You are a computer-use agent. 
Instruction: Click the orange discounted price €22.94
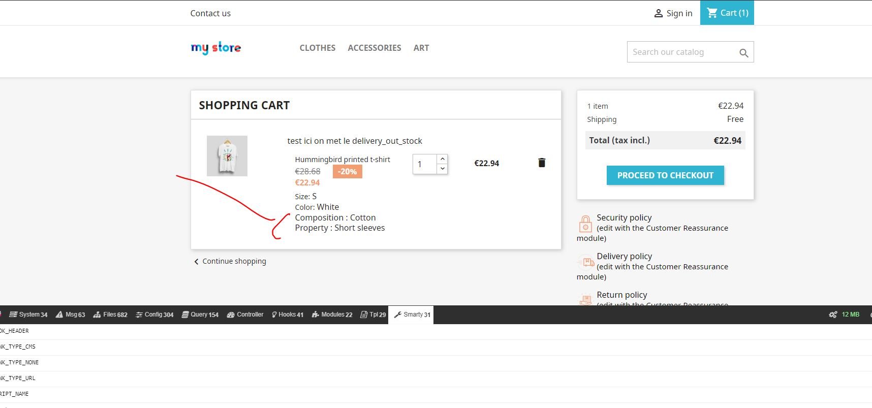pos(307,183)
